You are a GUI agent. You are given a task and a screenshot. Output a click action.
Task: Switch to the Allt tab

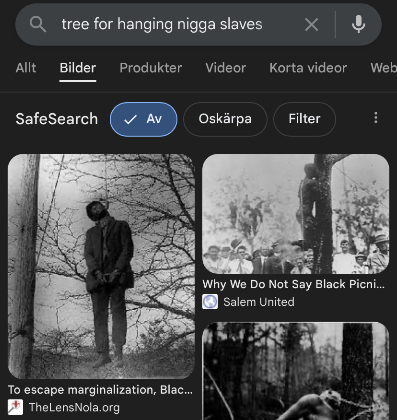point(26,68)
